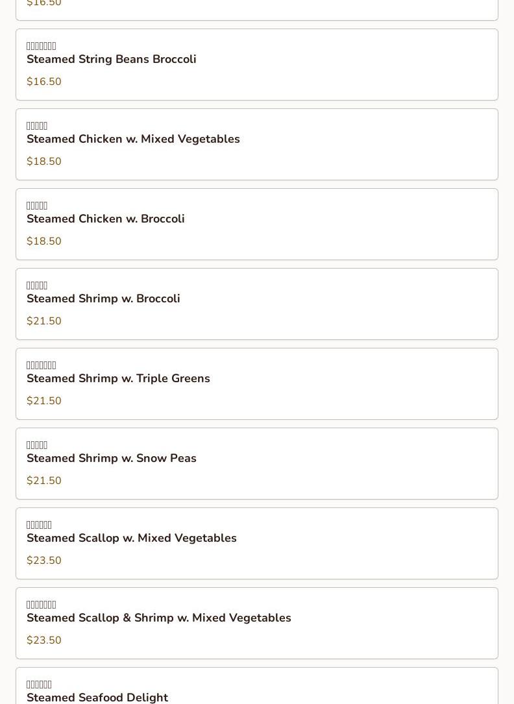
Task: Choose the Steamed Chicken w. Broccoli dish
Action: tap(106, 219)
